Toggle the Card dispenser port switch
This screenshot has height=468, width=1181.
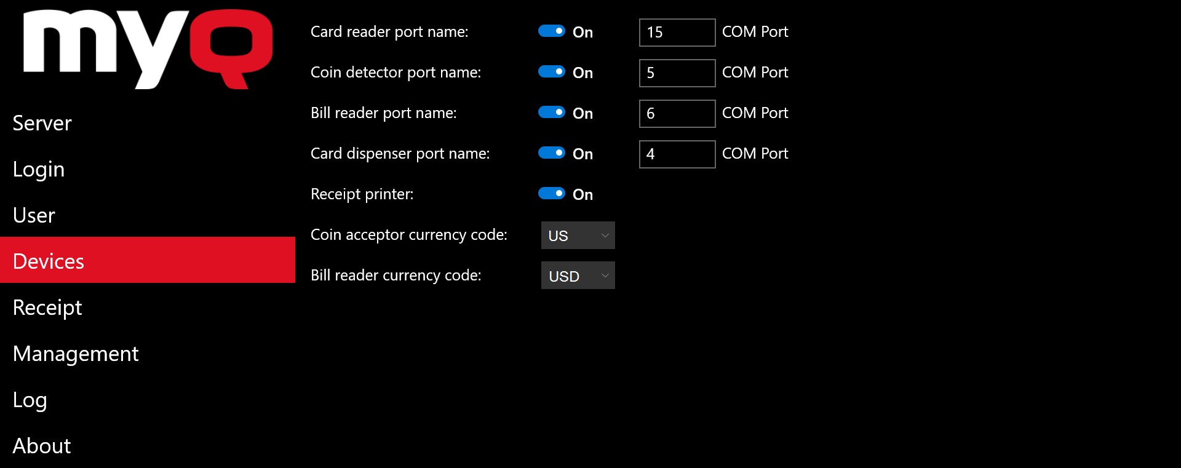pos(552,153)
